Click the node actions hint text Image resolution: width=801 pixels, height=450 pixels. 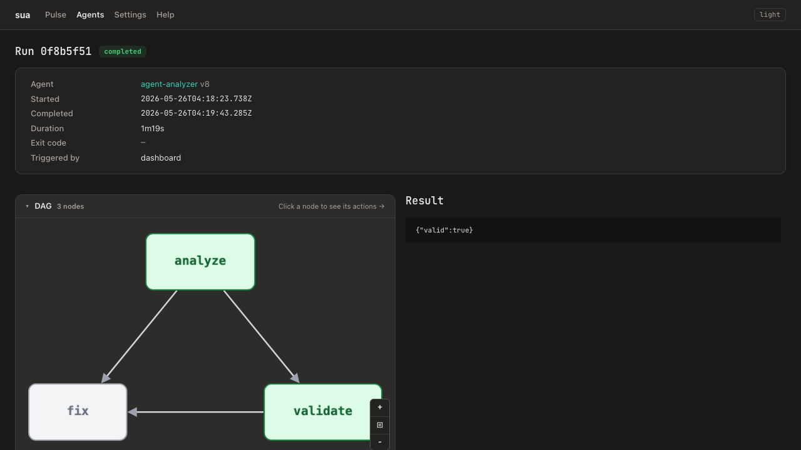click(x=332, y=206)
